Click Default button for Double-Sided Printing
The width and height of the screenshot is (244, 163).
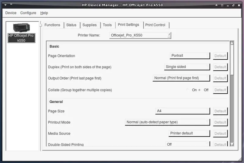point(220,144)
